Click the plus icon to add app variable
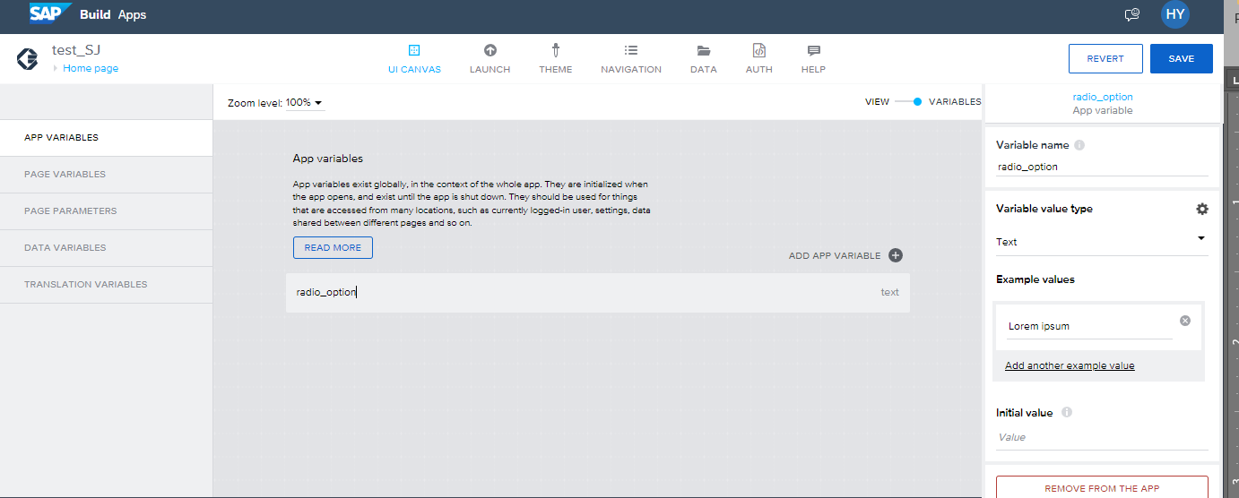This screenshot has height=498, width=1239. (x=896, y=255)
